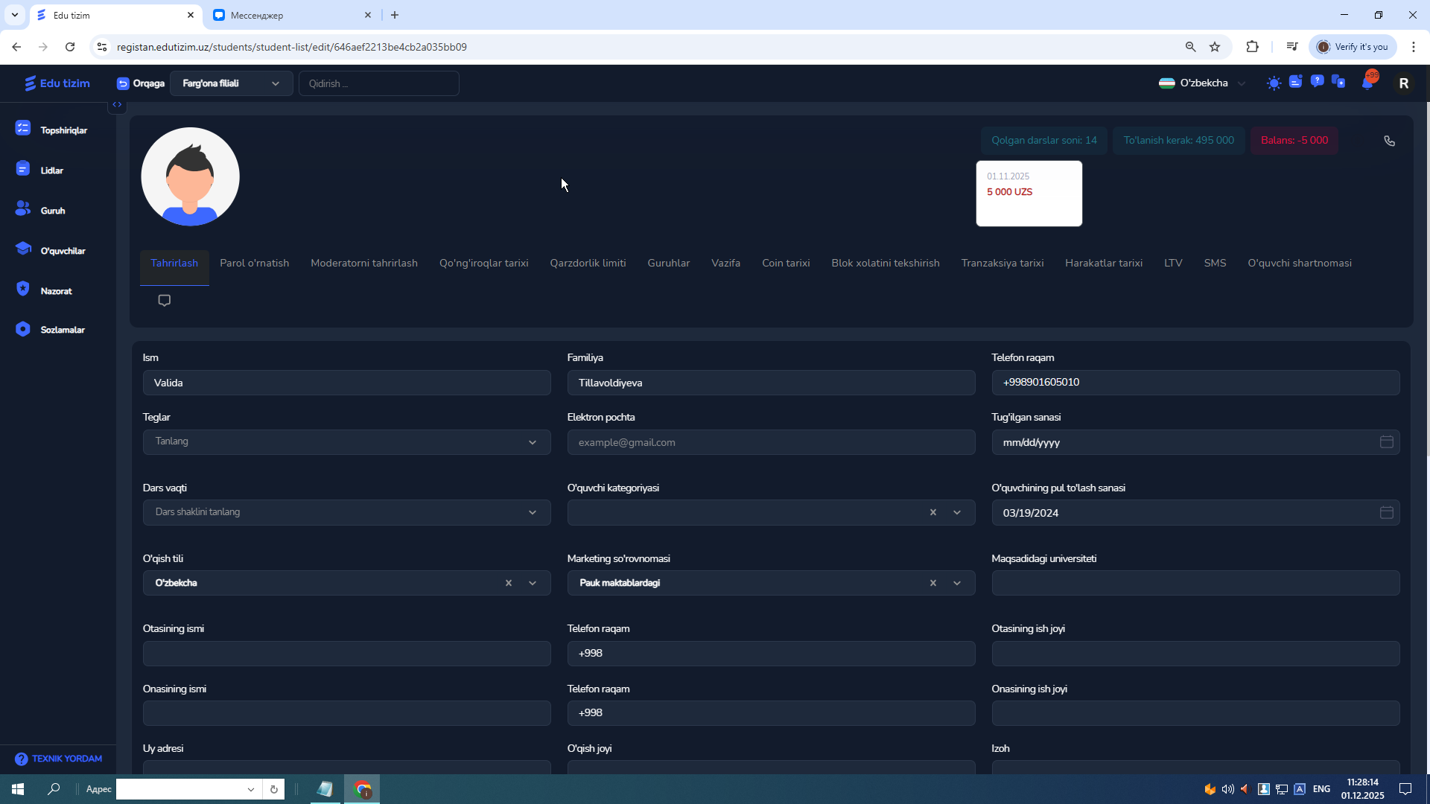Toggle the sun light/dark theme icon
Screen dimensions: 1430x804
[1274, 83]
